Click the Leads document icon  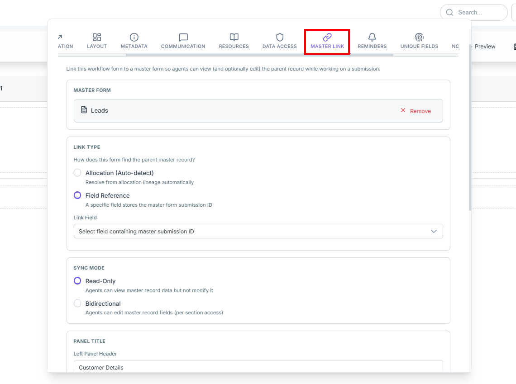pyautogui.click(x=84, y=110)
